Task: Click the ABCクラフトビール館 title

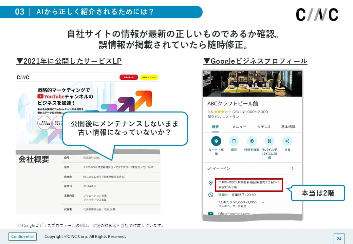Action: (x=233, y=104)
